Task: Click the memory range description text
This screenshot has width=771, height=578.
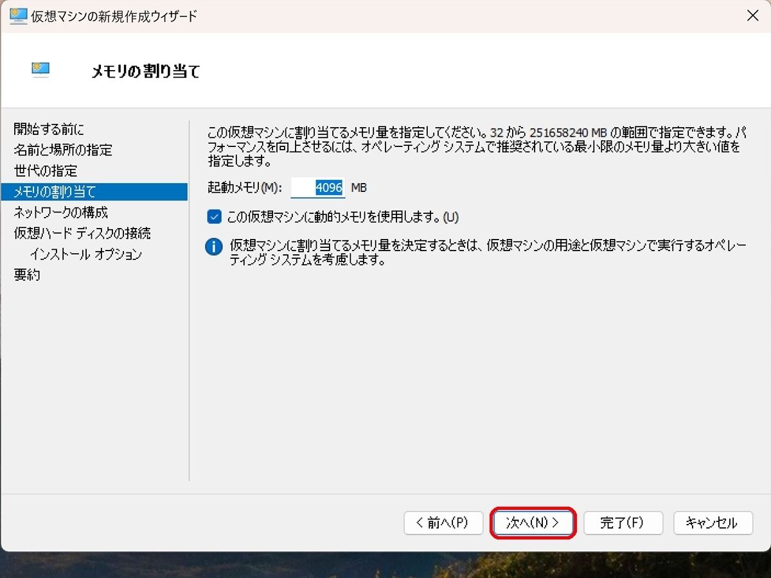Action: coord(477,146)
